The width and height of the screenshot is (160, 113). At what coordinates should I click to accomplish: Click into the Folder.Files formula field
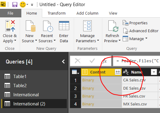click(x=137, y=61)
